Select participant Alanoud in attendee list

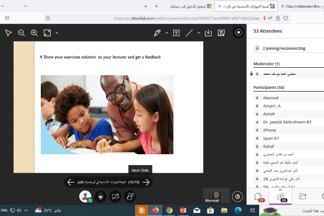click(289, 98)
